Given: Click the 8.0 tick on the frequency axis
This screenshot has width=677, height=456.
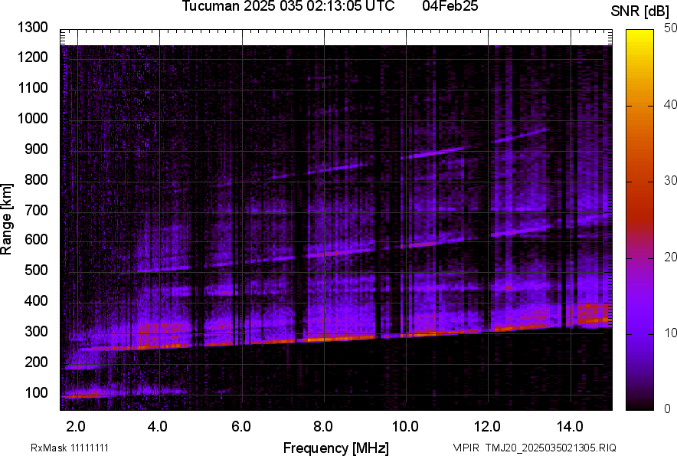Looking at the screenshot, I should [322, 426].
